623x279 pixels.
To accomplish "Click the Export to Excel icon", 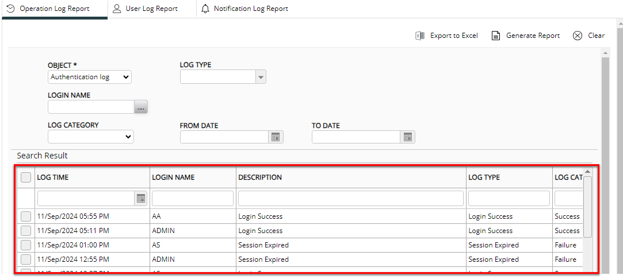I will [420, 36].
